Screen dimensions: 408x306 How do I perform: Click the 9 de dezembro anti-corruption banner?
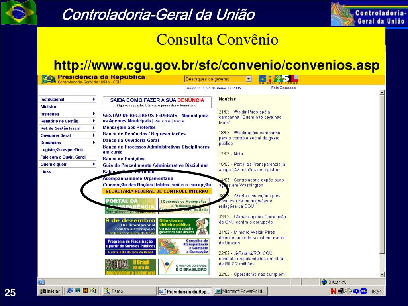(130, 226)
